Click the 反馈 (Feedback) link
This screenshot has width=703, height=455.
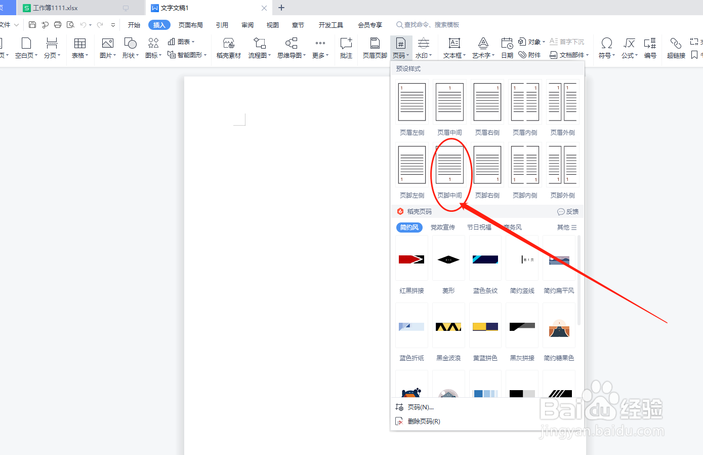tap(568, 212)
